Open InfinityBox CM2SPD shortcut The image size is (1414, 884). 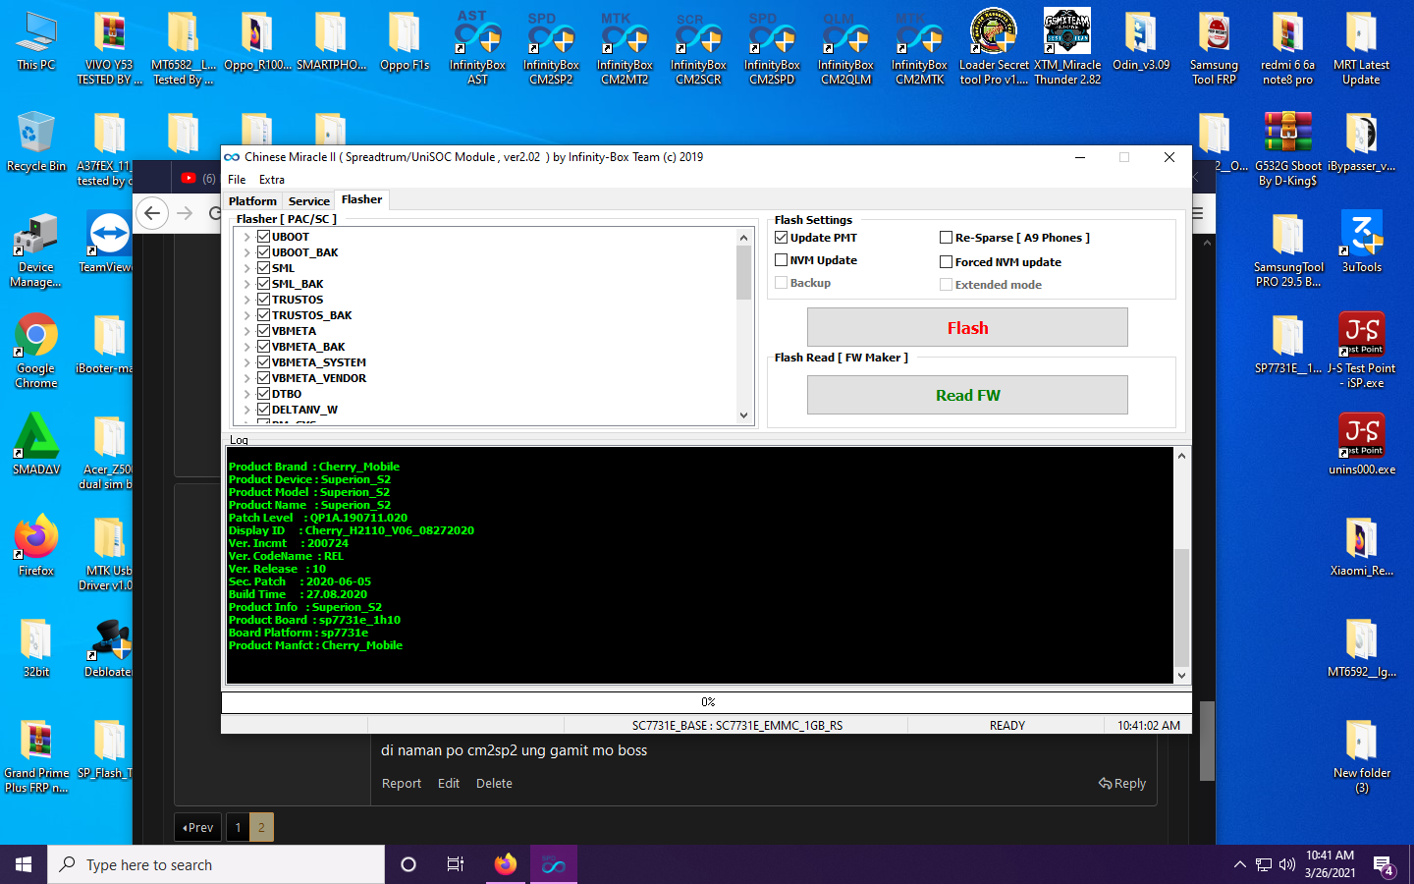tap(772, 47)
